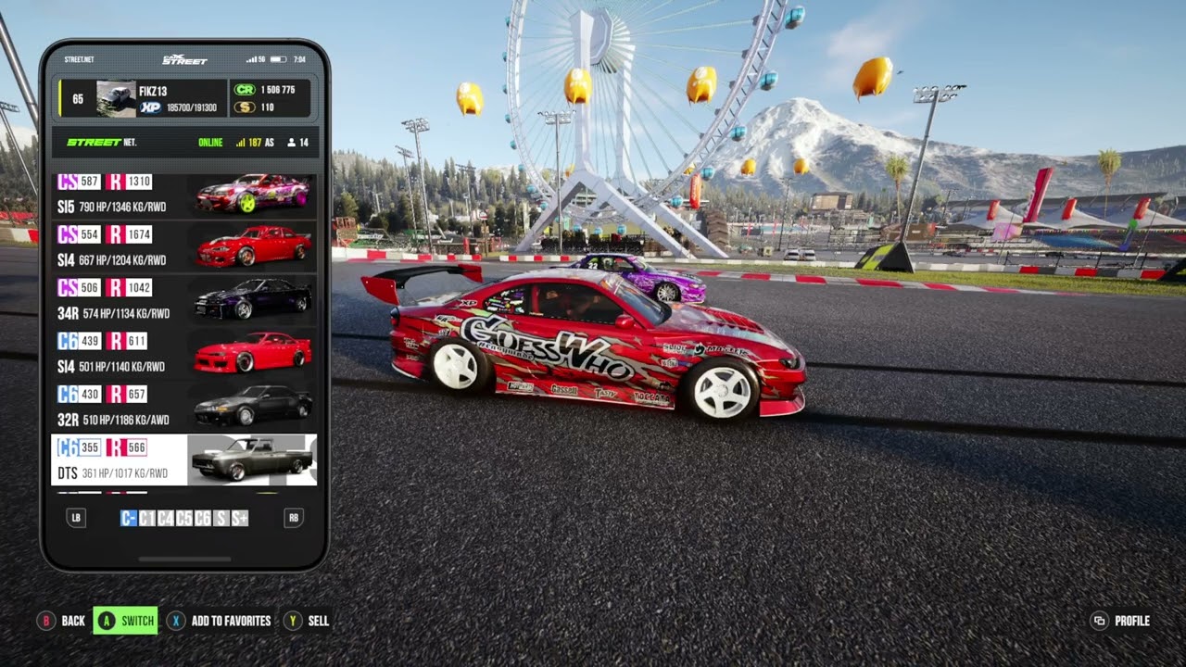The image size is (1186, 667).
Task: Click the XP progress 185700/191300
Action: click(192, 108)
